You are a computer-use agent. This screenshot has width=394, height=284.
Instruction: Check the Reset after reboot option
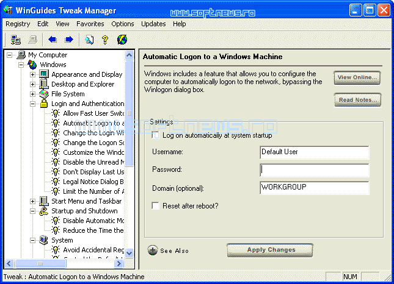pos(156,206)
